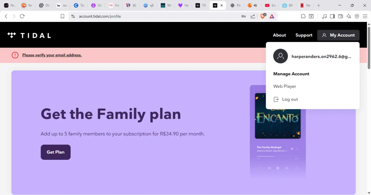Share this page via share icon
The height and width of the screenshot is (195, 371).
click(x=253, y=16)
